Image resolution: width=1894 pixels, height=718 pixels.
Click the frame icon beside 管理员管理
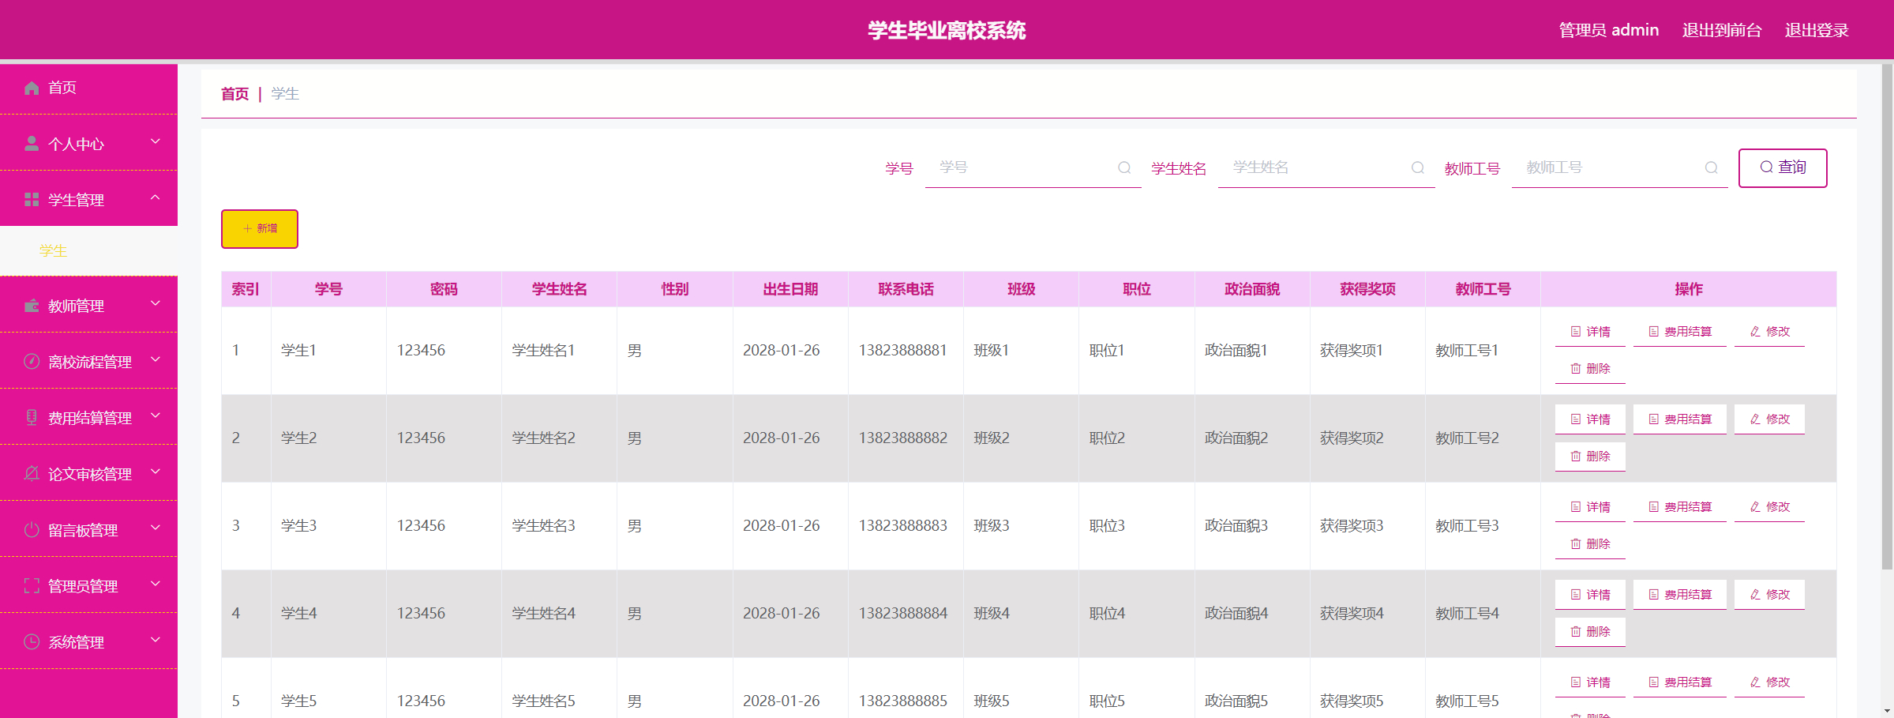pos(32,586)
